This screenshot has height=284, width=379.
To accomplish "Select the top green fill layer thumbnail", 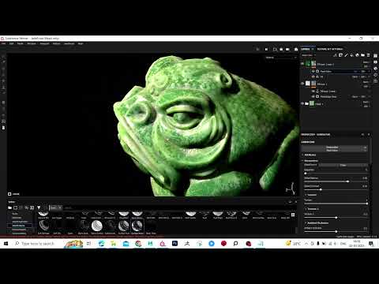I will tap(308, 64).
